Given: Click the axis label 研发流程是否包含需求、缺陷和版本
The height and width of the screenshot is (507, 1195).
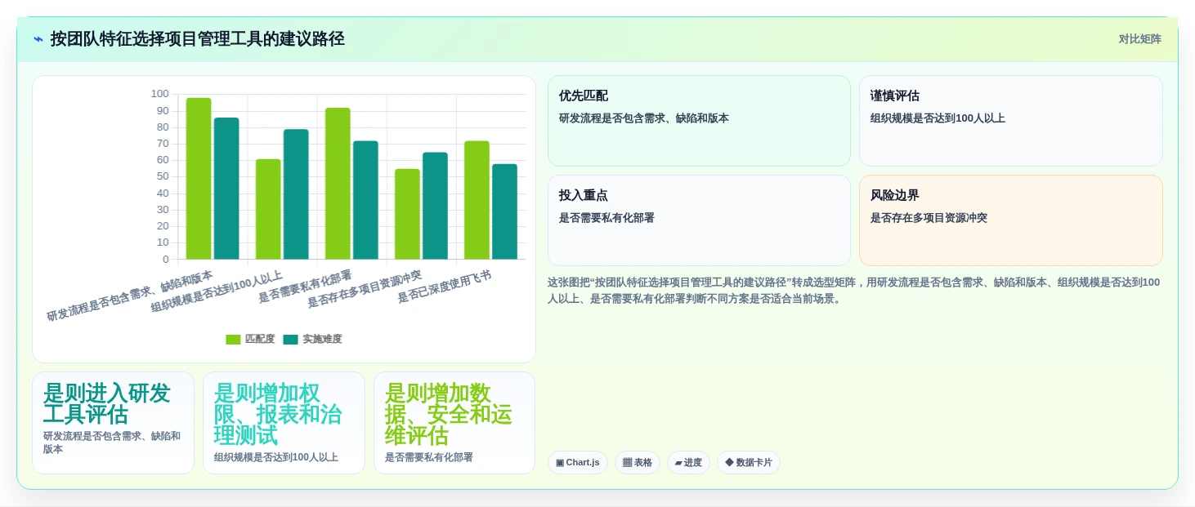Looking at the screenshot, I should point(130,295).
